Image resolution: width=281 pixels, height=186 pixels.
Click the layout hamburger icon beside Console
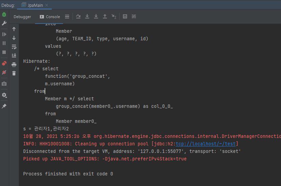coord(67,17)
